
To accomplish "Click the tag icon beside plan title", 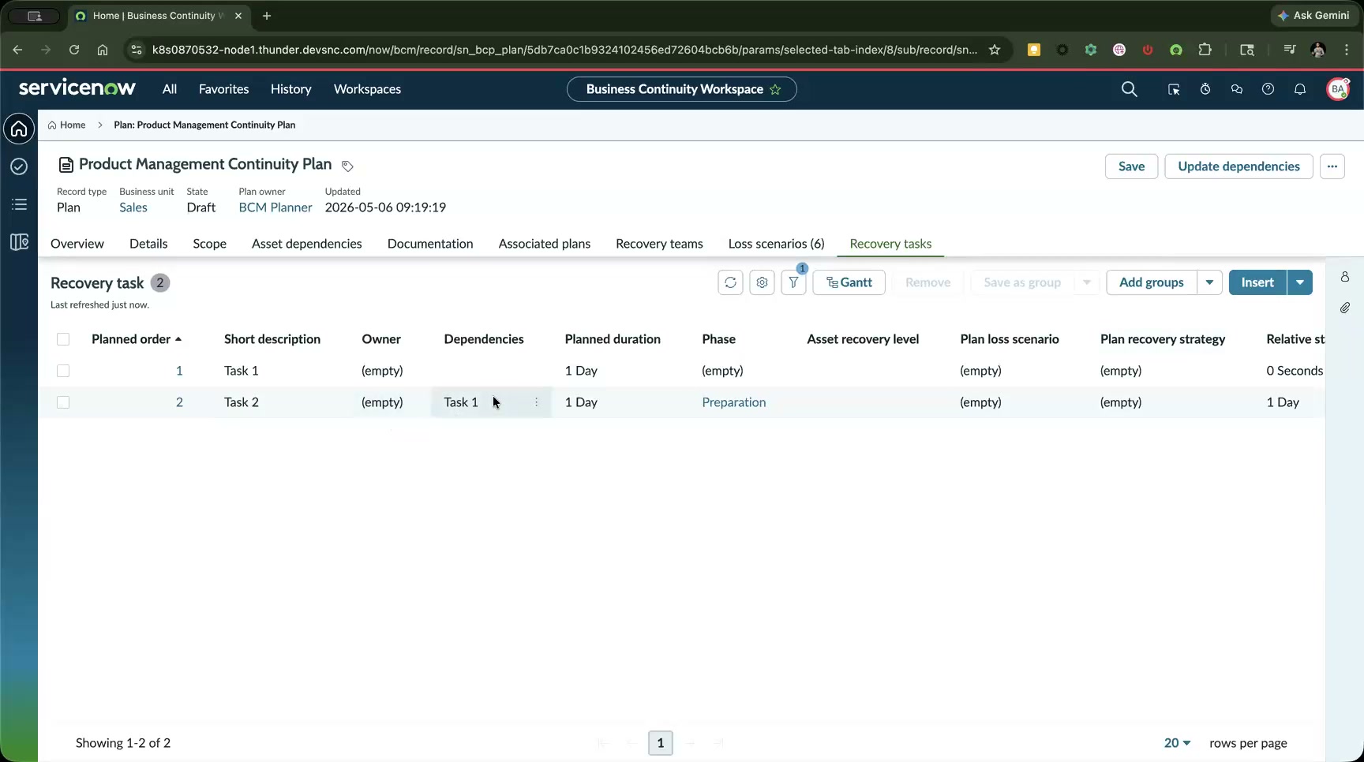I will [x=347, y=166].
